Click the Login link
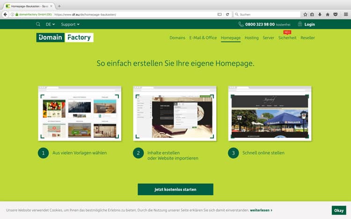Screen dimensions: 351x219 [x=310, y=24]
